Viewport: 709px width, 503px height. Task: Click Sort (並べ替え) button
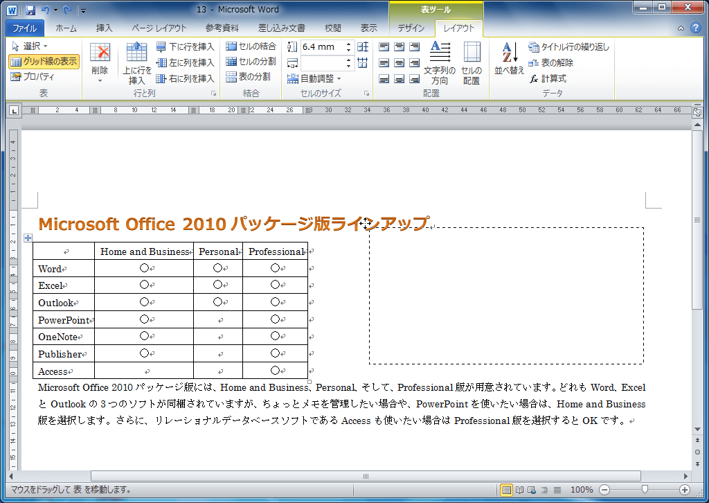point(509,59)
